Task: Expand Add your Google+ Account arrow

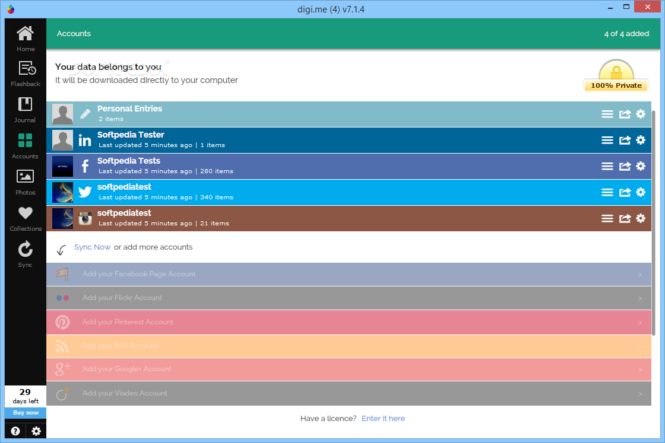Action: 640,369
